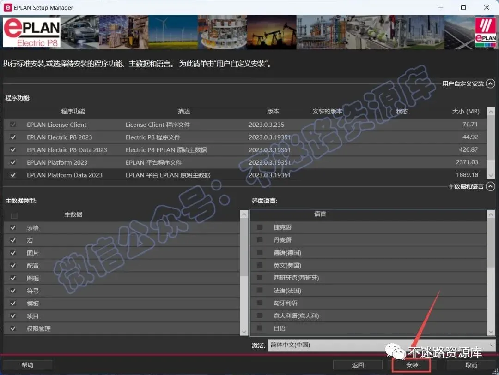Check the 匈牙利语 language checkbox

pos(260,303)
